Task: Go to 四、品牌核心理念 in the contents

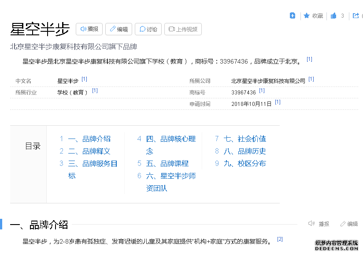Action: (x=171, y=145)
